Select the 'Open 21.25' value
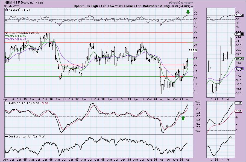The height and width of the screenshot is (162, 246). point(81,6)
